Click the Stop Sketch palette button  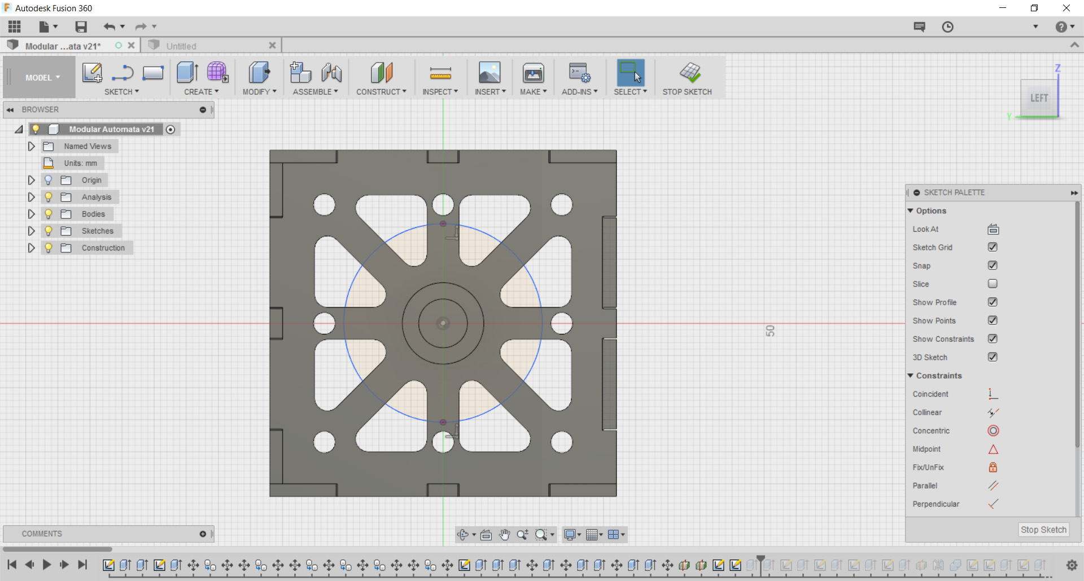1043,530
